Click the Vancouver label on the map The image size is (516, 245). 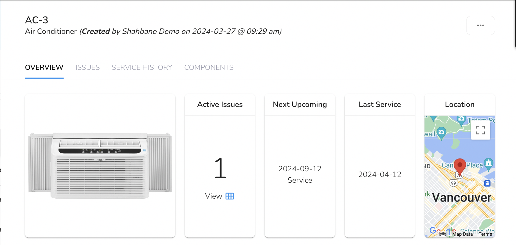[462, 198]
